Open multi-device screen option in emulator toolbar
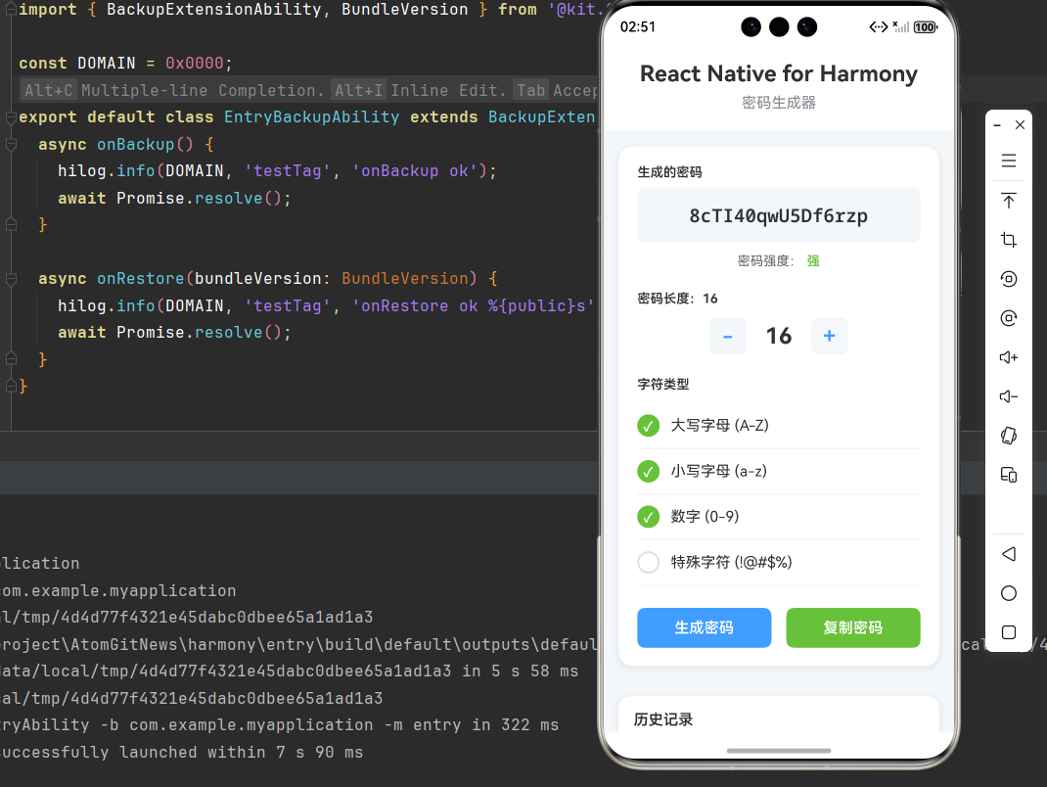Screen dimensions: 1047x787 coord(1008,475)
